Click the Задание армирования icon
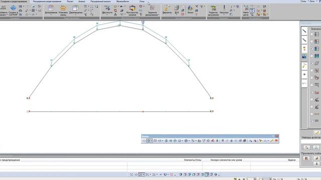The width and height of the screenshot is (321, 180). click(x=152, y=8)
